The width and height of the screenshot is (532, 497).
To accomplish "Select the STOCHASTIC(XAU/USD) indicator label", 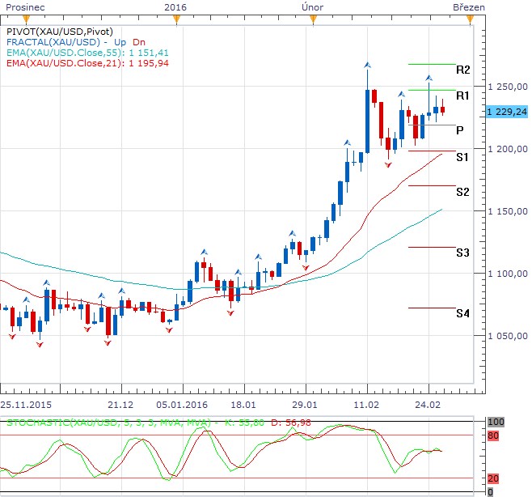I will click(x=108, y=423).
